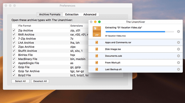Click the Deselect All button
Image resolution: width=185 pixels, height=103 pixels.
[x=40, y=81]
